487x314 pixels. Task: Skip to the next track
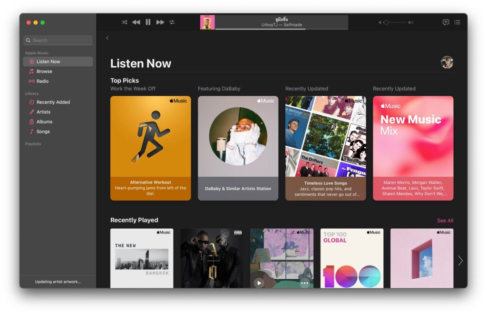point(160,22)
